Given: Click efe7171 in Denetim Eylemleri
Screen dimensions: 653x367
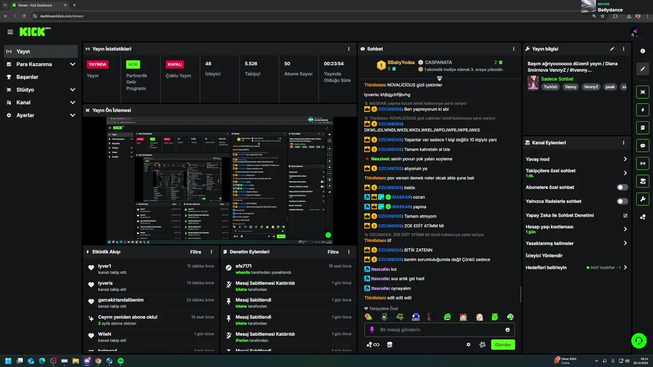Looking at the screenshot, I should coord(243,266).
